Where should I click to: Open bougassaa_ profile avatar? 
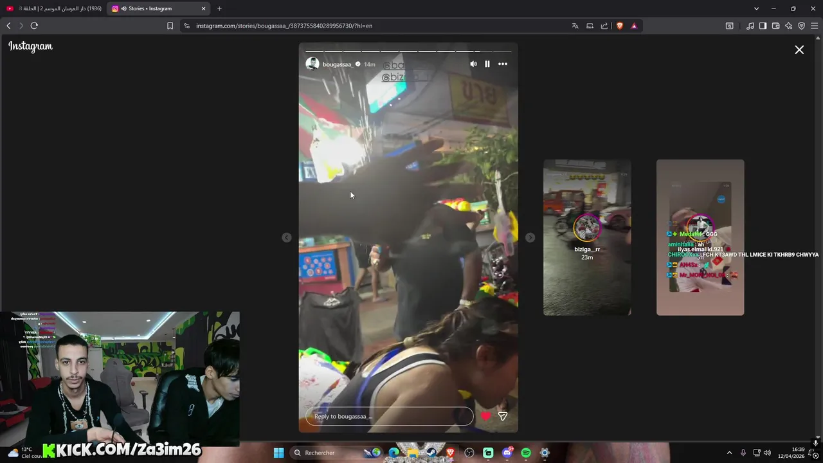pyautogui.click(x=312, y=64)
